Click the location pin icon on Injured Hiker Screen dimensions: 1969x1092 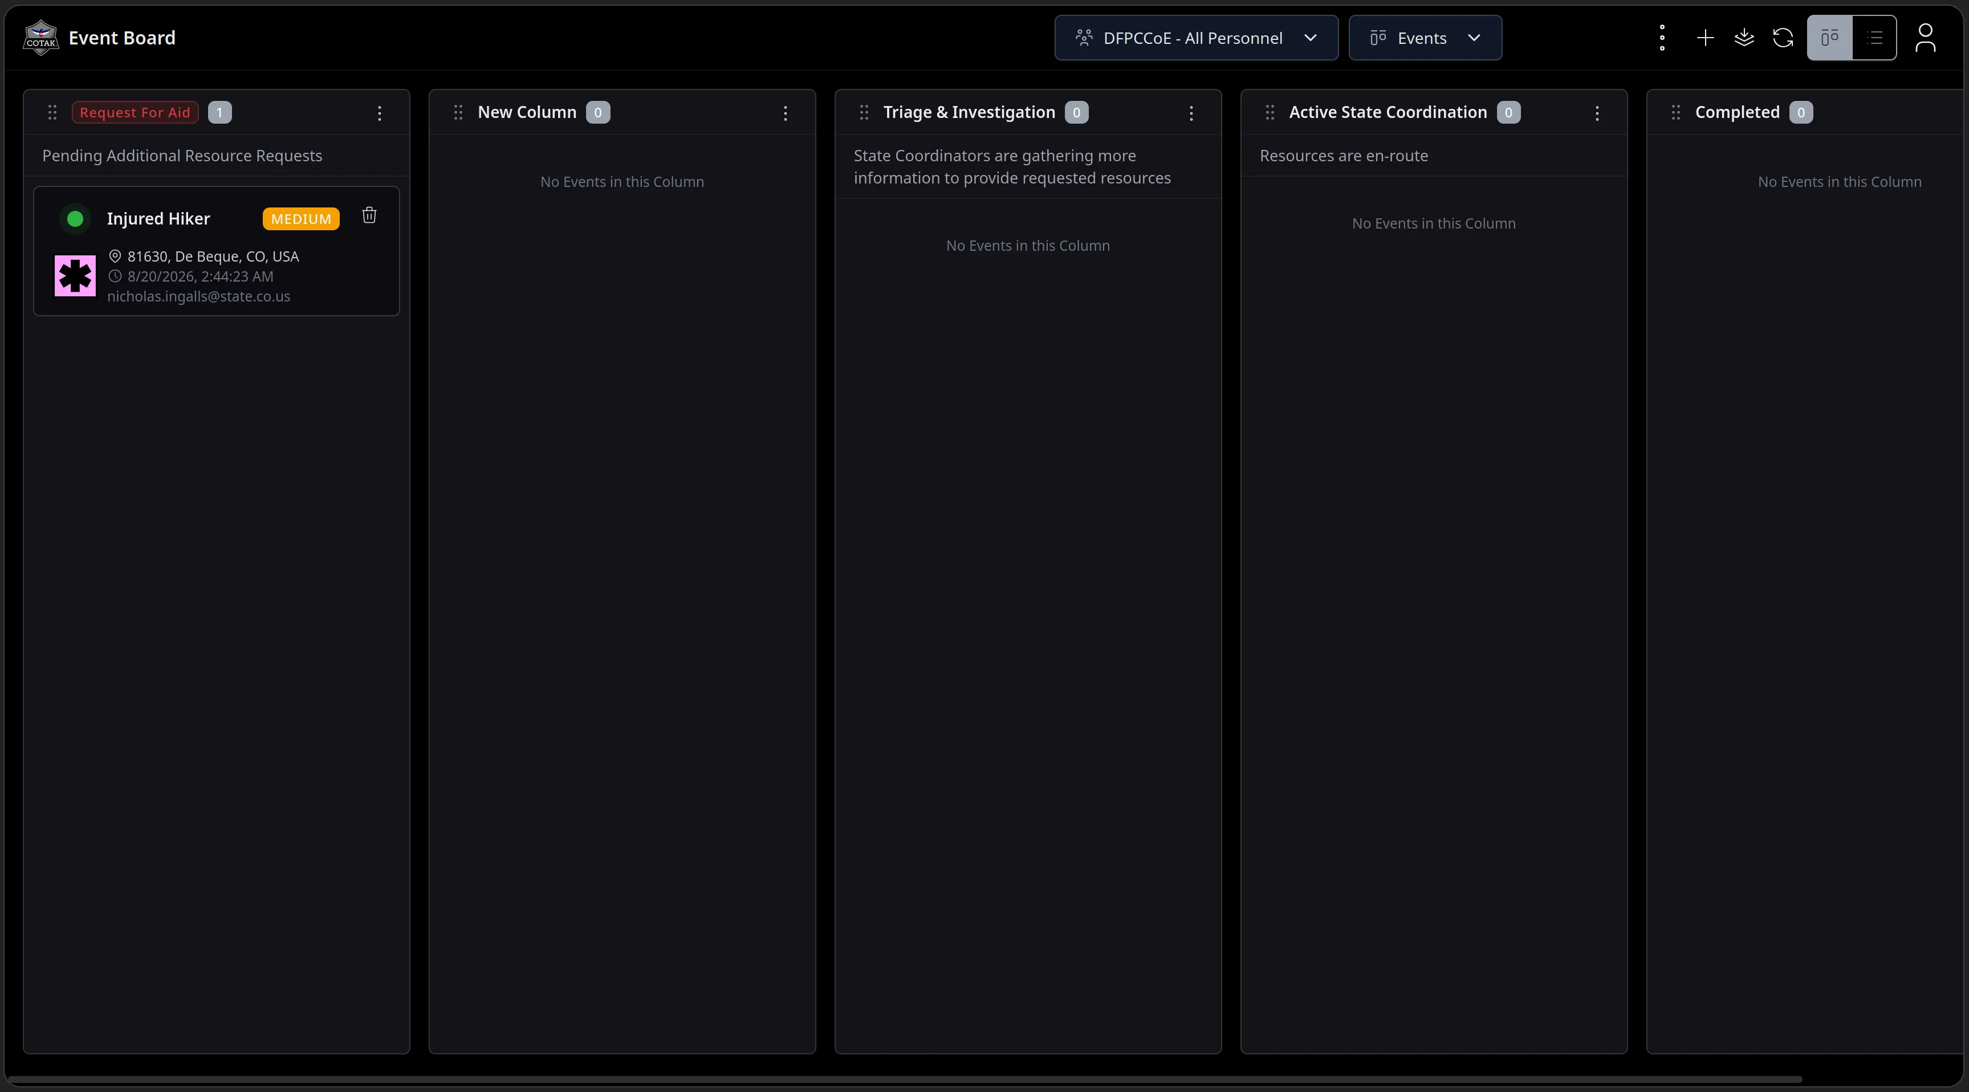(x=115, y=256)
